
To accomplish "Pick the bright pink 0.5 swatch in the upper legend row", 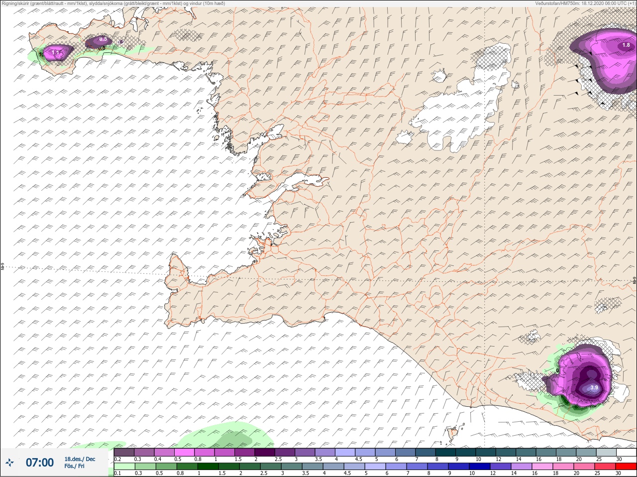I will (184, 452).
